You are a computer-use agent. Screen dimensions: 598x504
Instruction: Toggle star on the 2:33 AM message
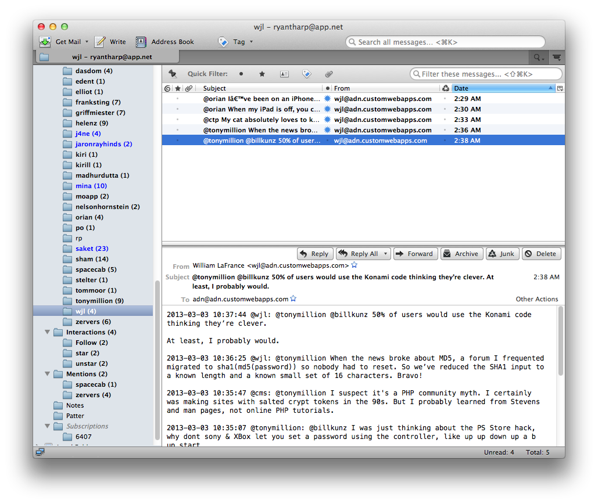click(177, 120)
